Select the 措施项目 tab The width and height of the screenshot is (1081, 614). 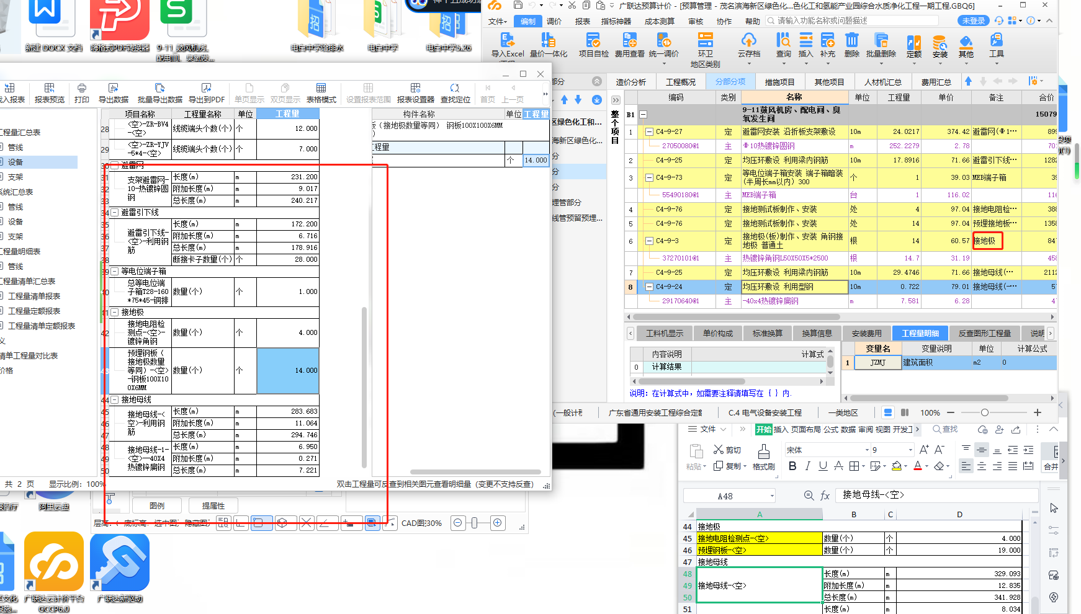[x=779, y=82]
